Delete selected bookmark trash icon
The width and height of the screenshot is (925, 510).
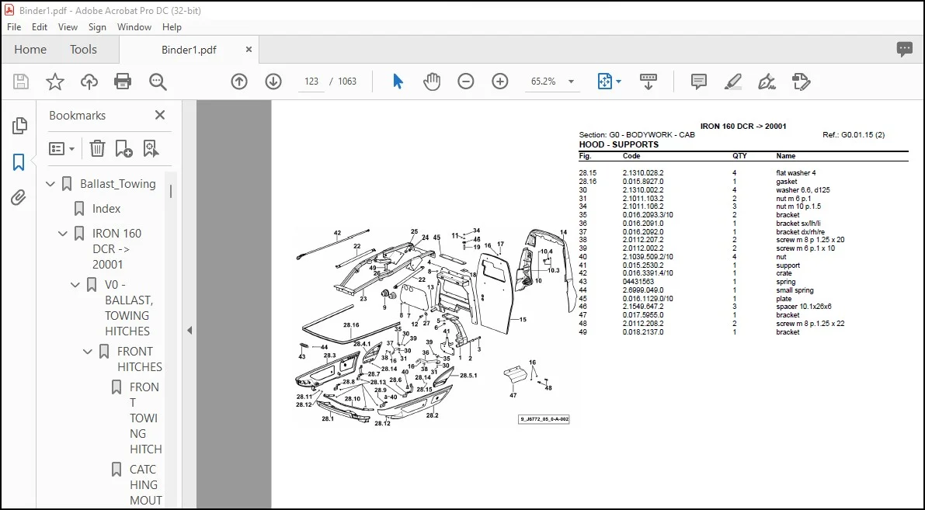pos(97,148)
